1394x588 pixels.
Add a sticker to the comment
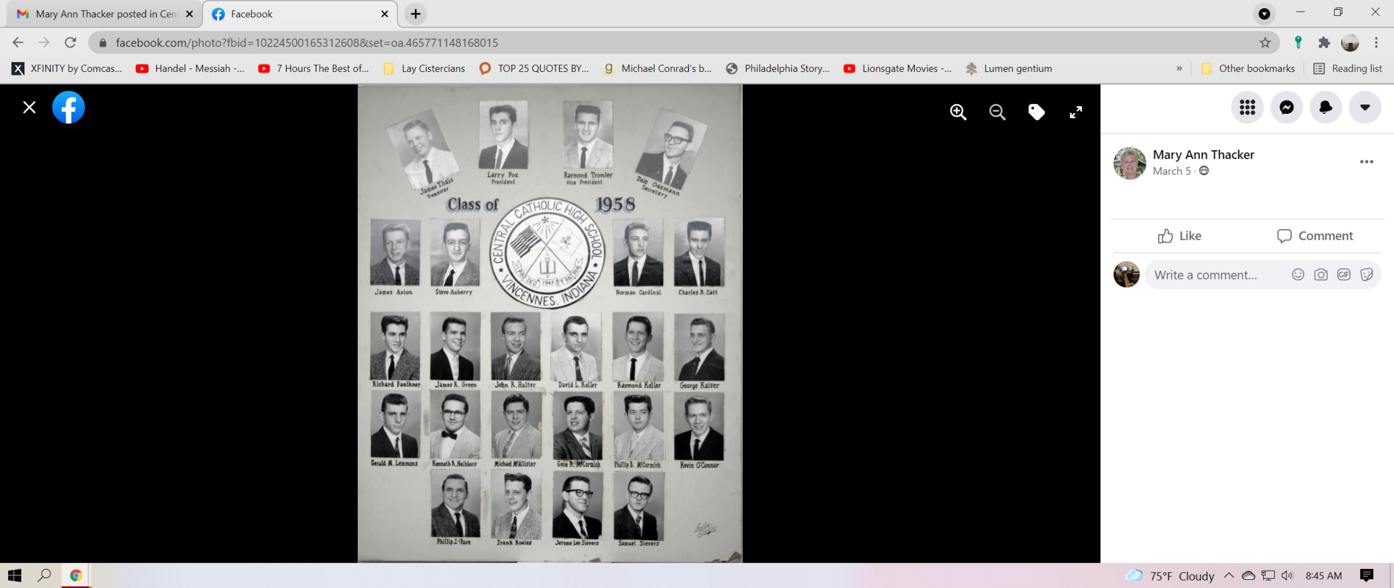[1367, 275]
